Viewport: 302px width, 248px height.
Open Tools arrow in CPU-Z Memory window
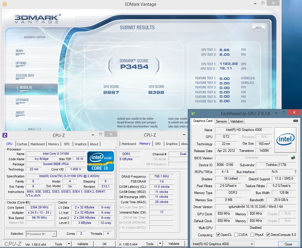point(160,244)
